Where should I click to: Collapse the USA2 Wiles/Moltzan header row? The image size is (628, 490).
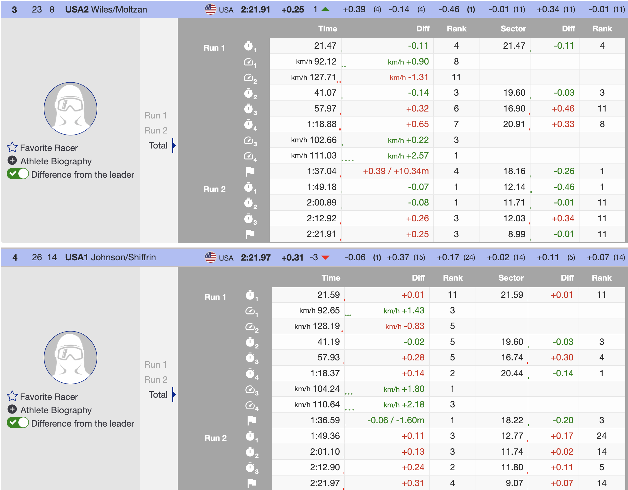click(106, 9)
